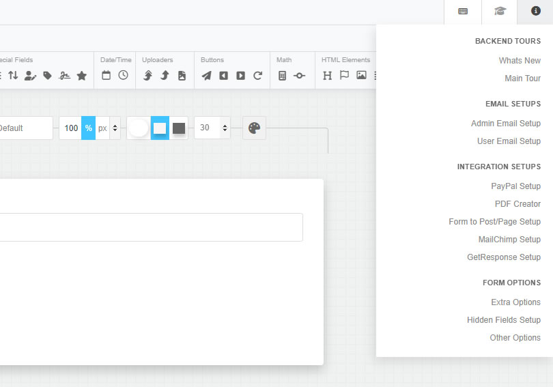Click the INTEGRATION SETUPS heading
553x387 pixels.
tap(499, 167)
